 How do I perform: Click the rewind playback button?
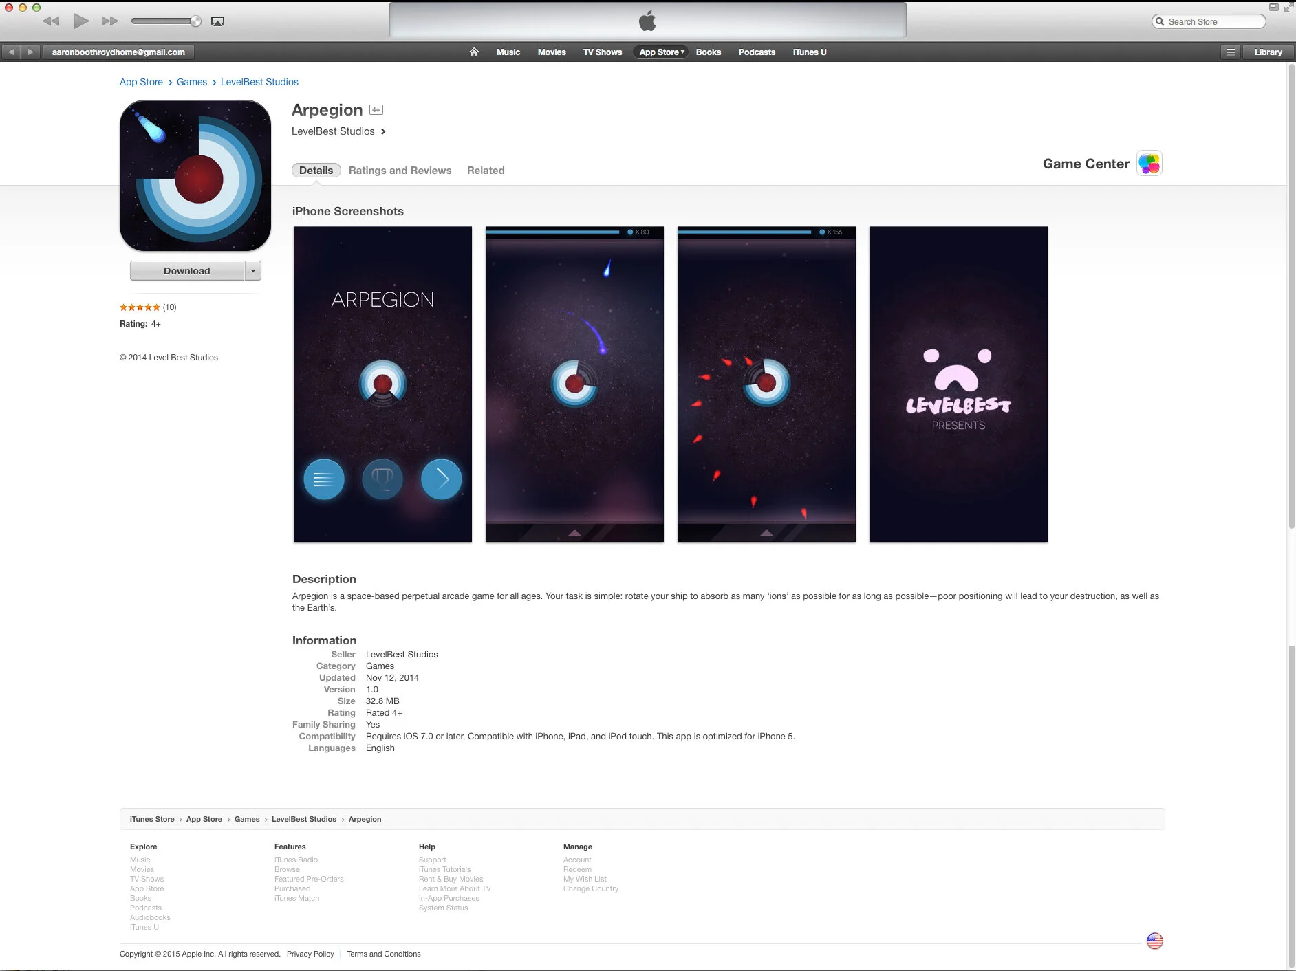click(51, 21)
